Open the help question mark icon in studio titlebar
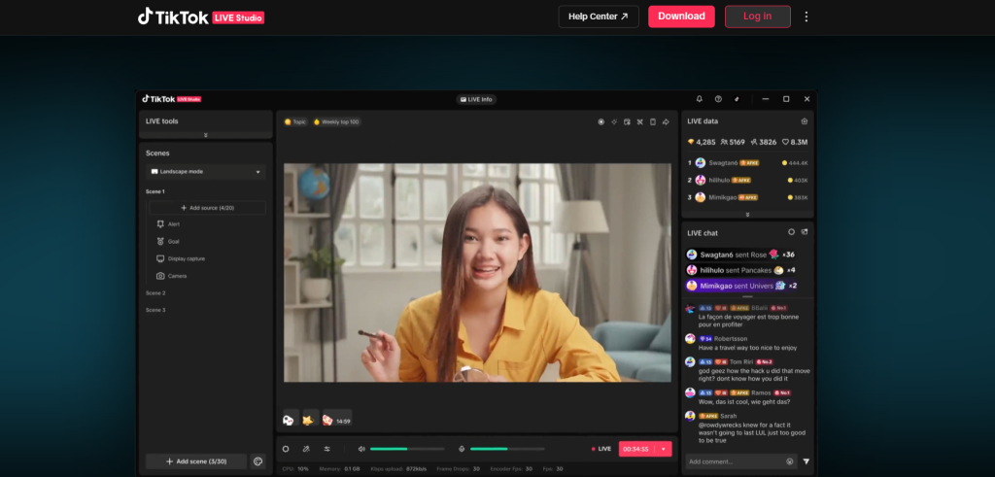This screenshot has height=477, width=995. 718,99
